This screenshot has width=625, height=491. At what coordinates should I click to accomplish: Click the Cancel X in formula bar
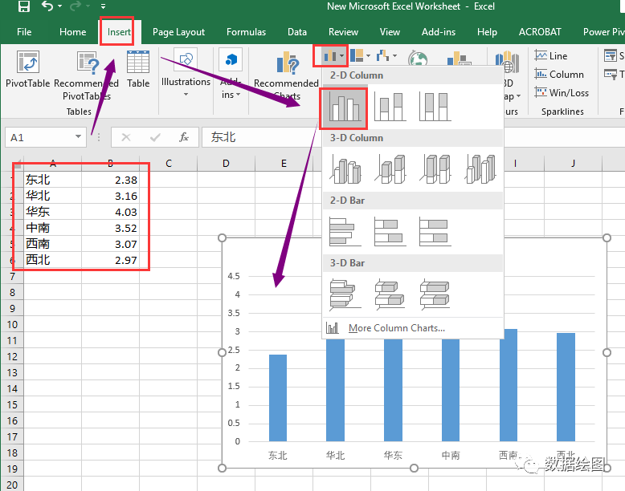click(x=126, y=137)
